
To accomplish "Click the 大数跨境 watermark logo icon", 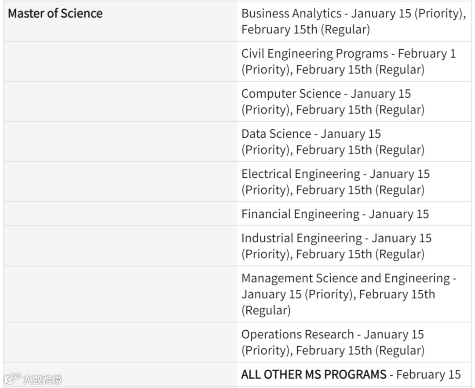I will [x=12, y=379].
